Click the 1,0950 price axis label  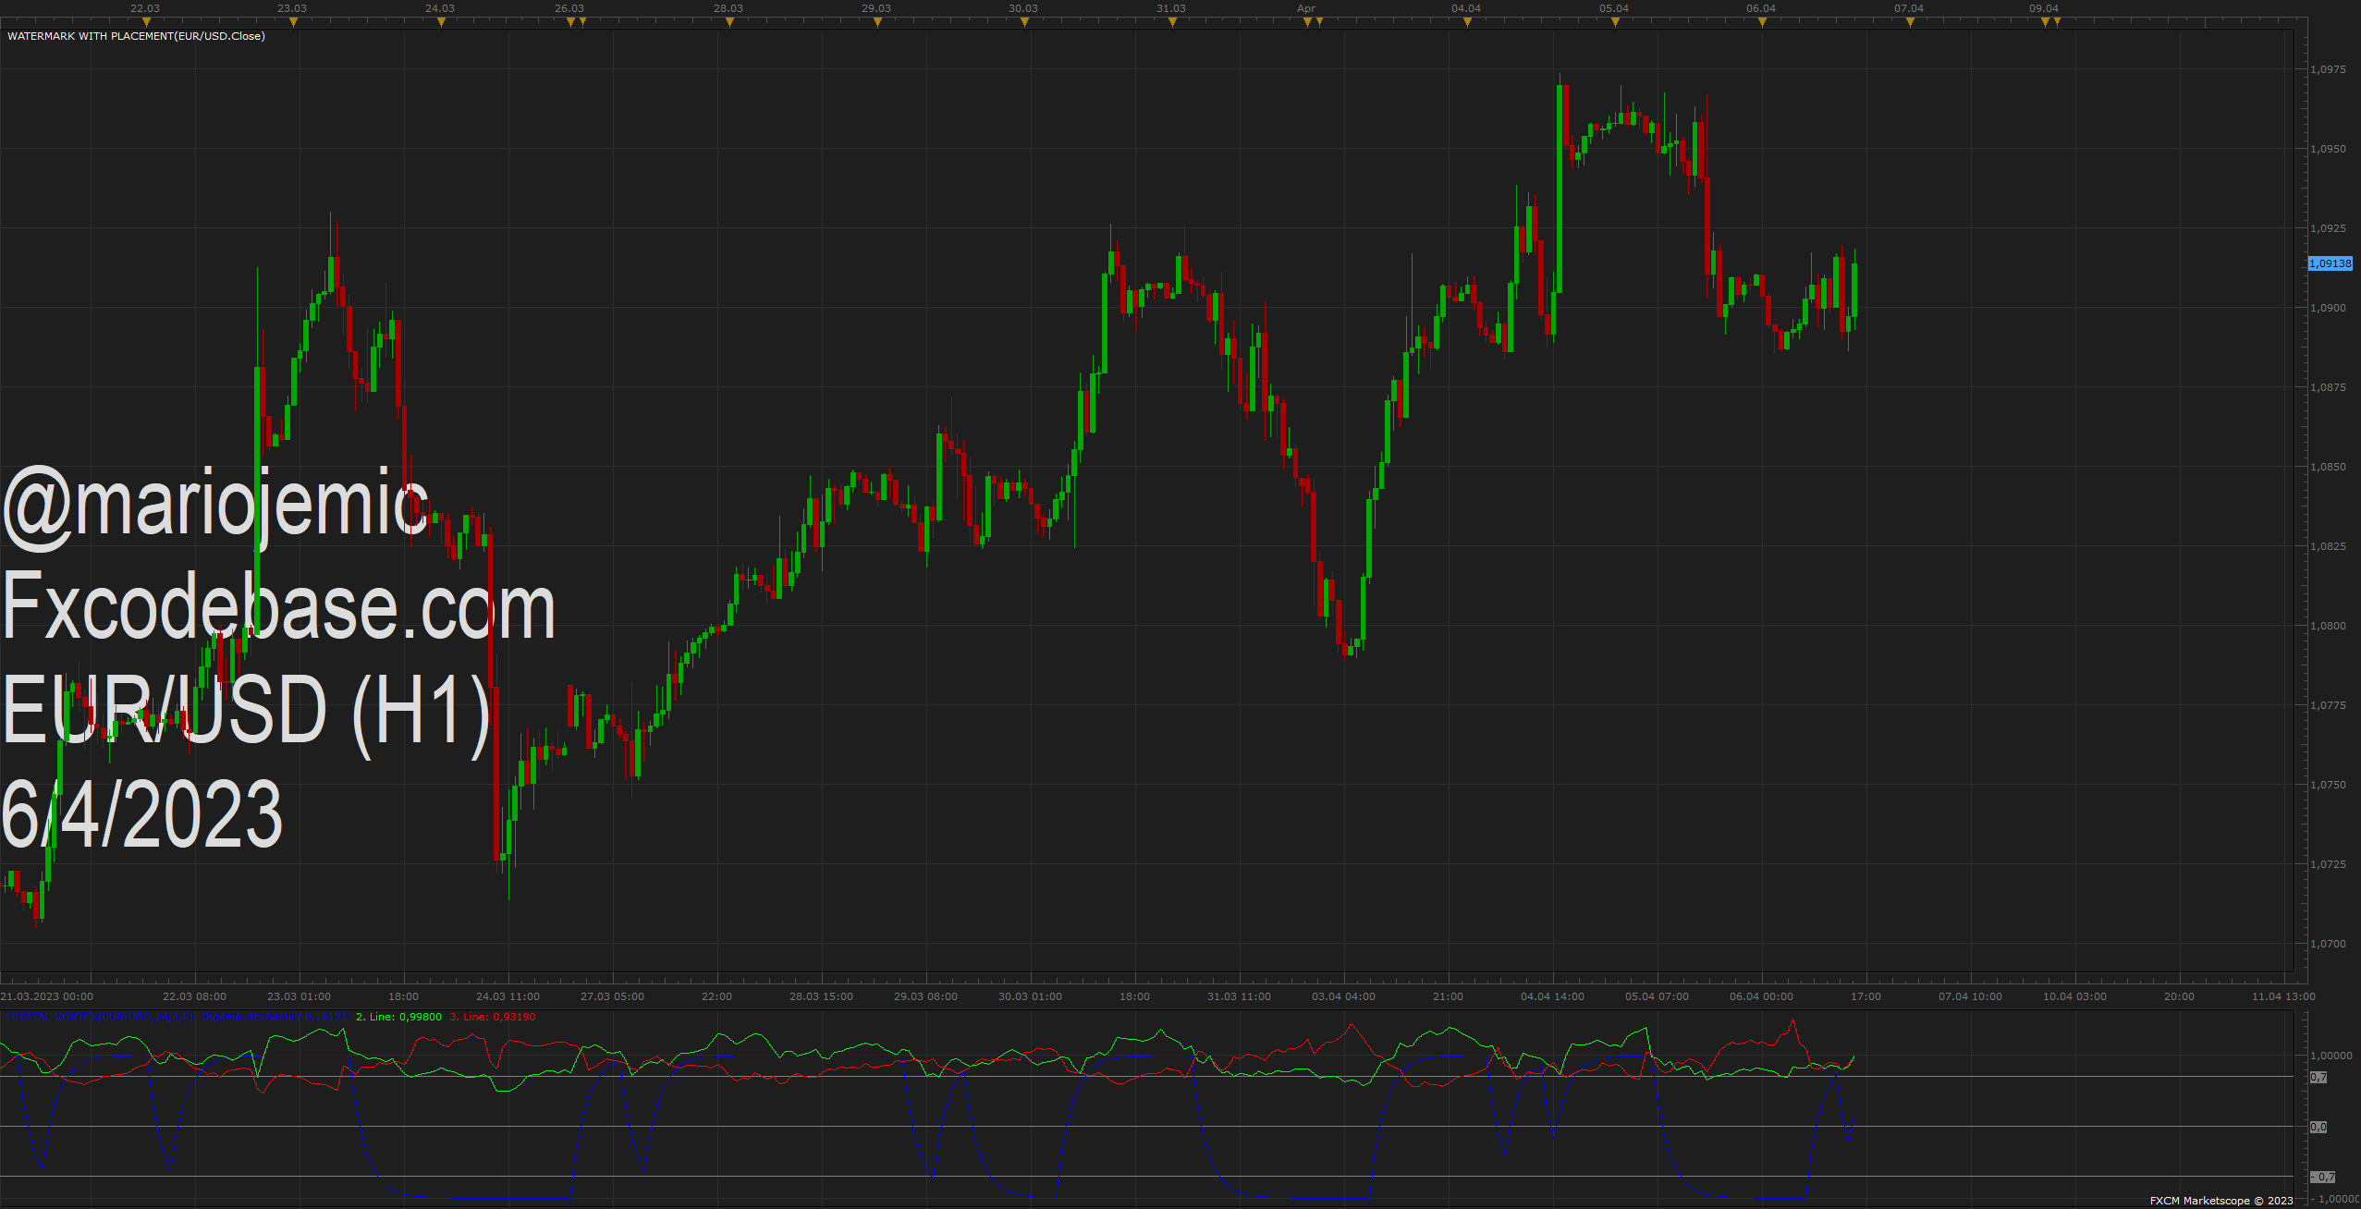click(2328, 149)
